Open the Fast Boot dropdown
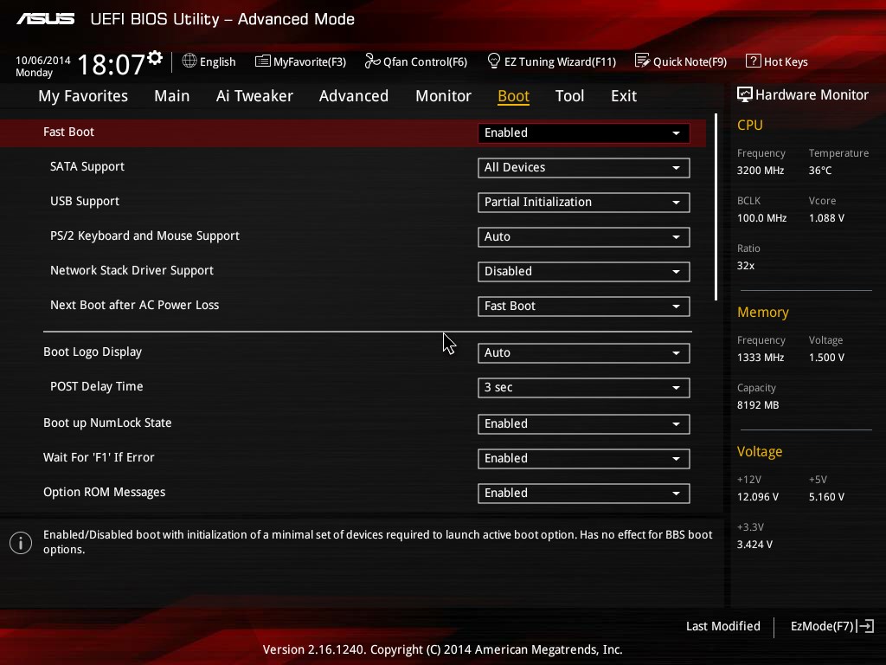Screen dimensions: 886x665 (x=583, y=132)
